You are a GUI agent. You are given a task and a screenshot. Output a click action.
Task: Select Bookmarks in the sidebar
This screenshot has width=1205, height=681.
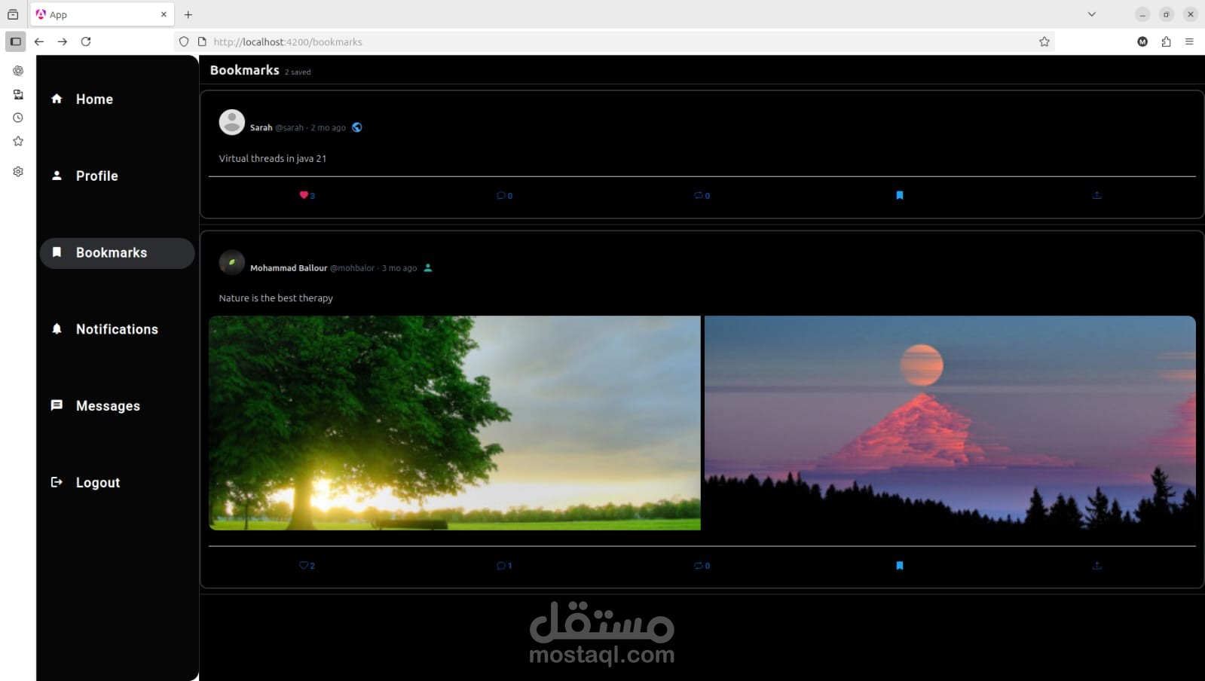point(117,253)
